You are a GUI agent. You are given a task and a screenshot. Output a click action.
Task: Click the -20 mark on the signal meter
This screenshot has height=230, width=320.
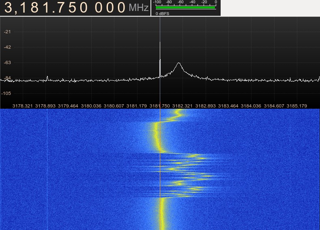click(204, 2)
